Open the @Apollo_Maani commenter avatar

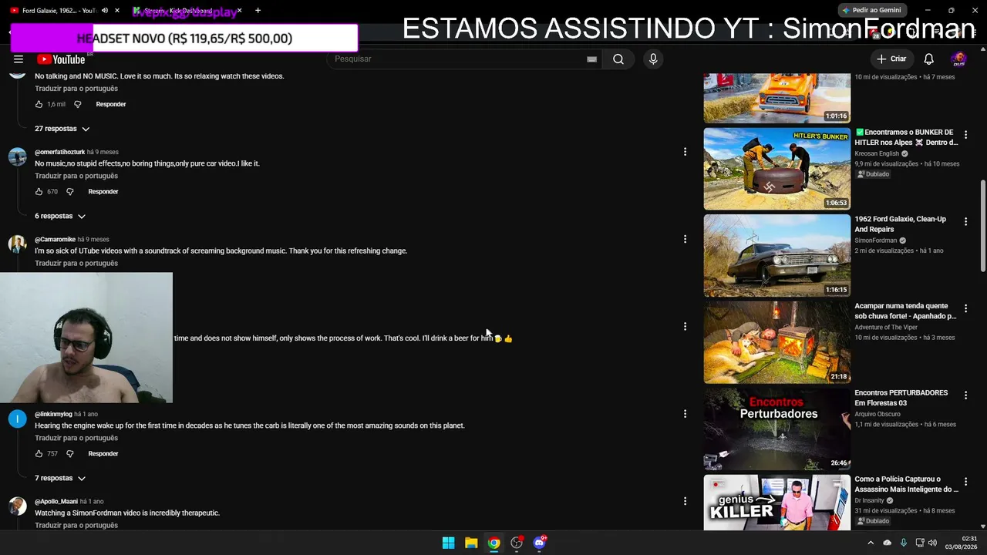17,506
